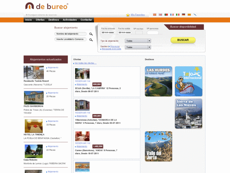
Task: Click the Inserte Localidad o Comarca field
Action: point(71,39)
